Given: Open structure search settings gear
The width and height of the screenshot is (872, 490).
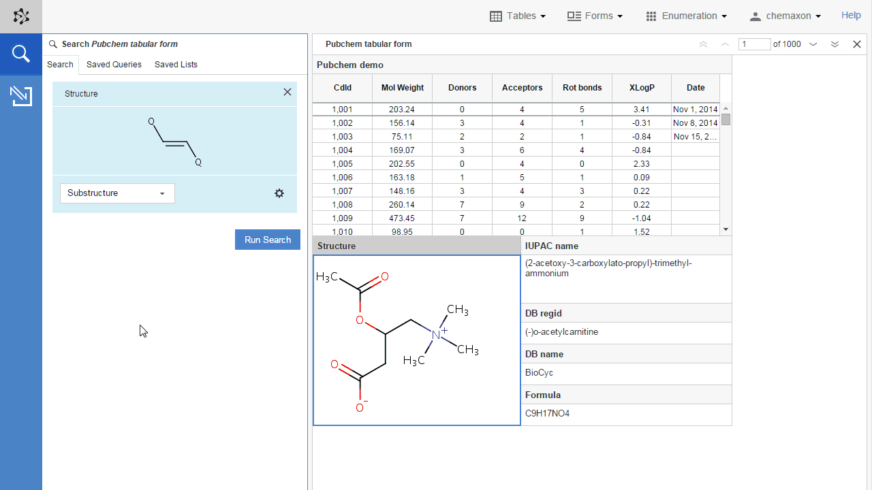Looking at the screenshot, I should [279, 193].
